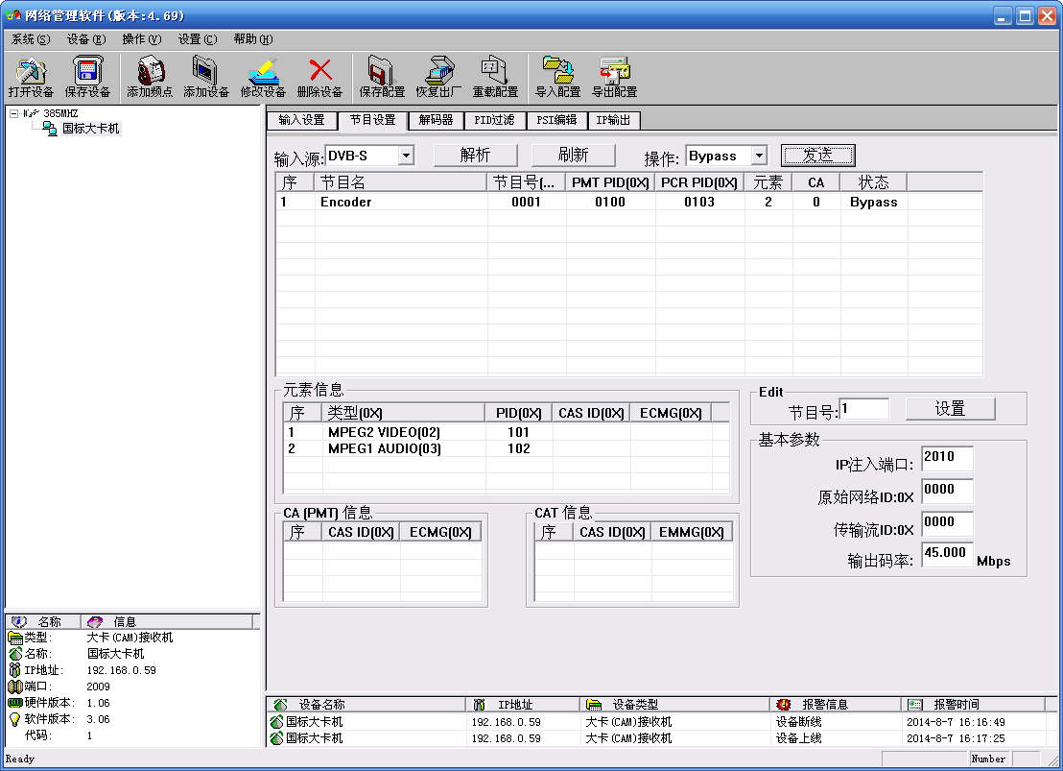The height and width of the screenshot is (771, 1063).
Task: Click the PCR PID(0X) column header
Action: (699, 182)
